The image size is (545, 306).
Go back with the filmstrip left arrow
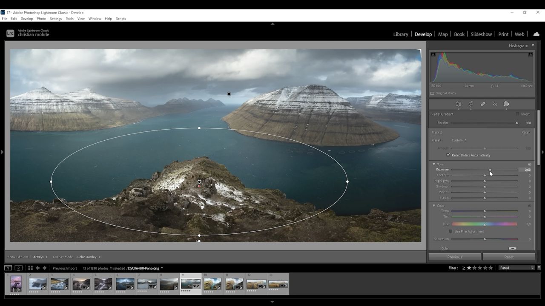pyautogui.click(x=37, y=268)
